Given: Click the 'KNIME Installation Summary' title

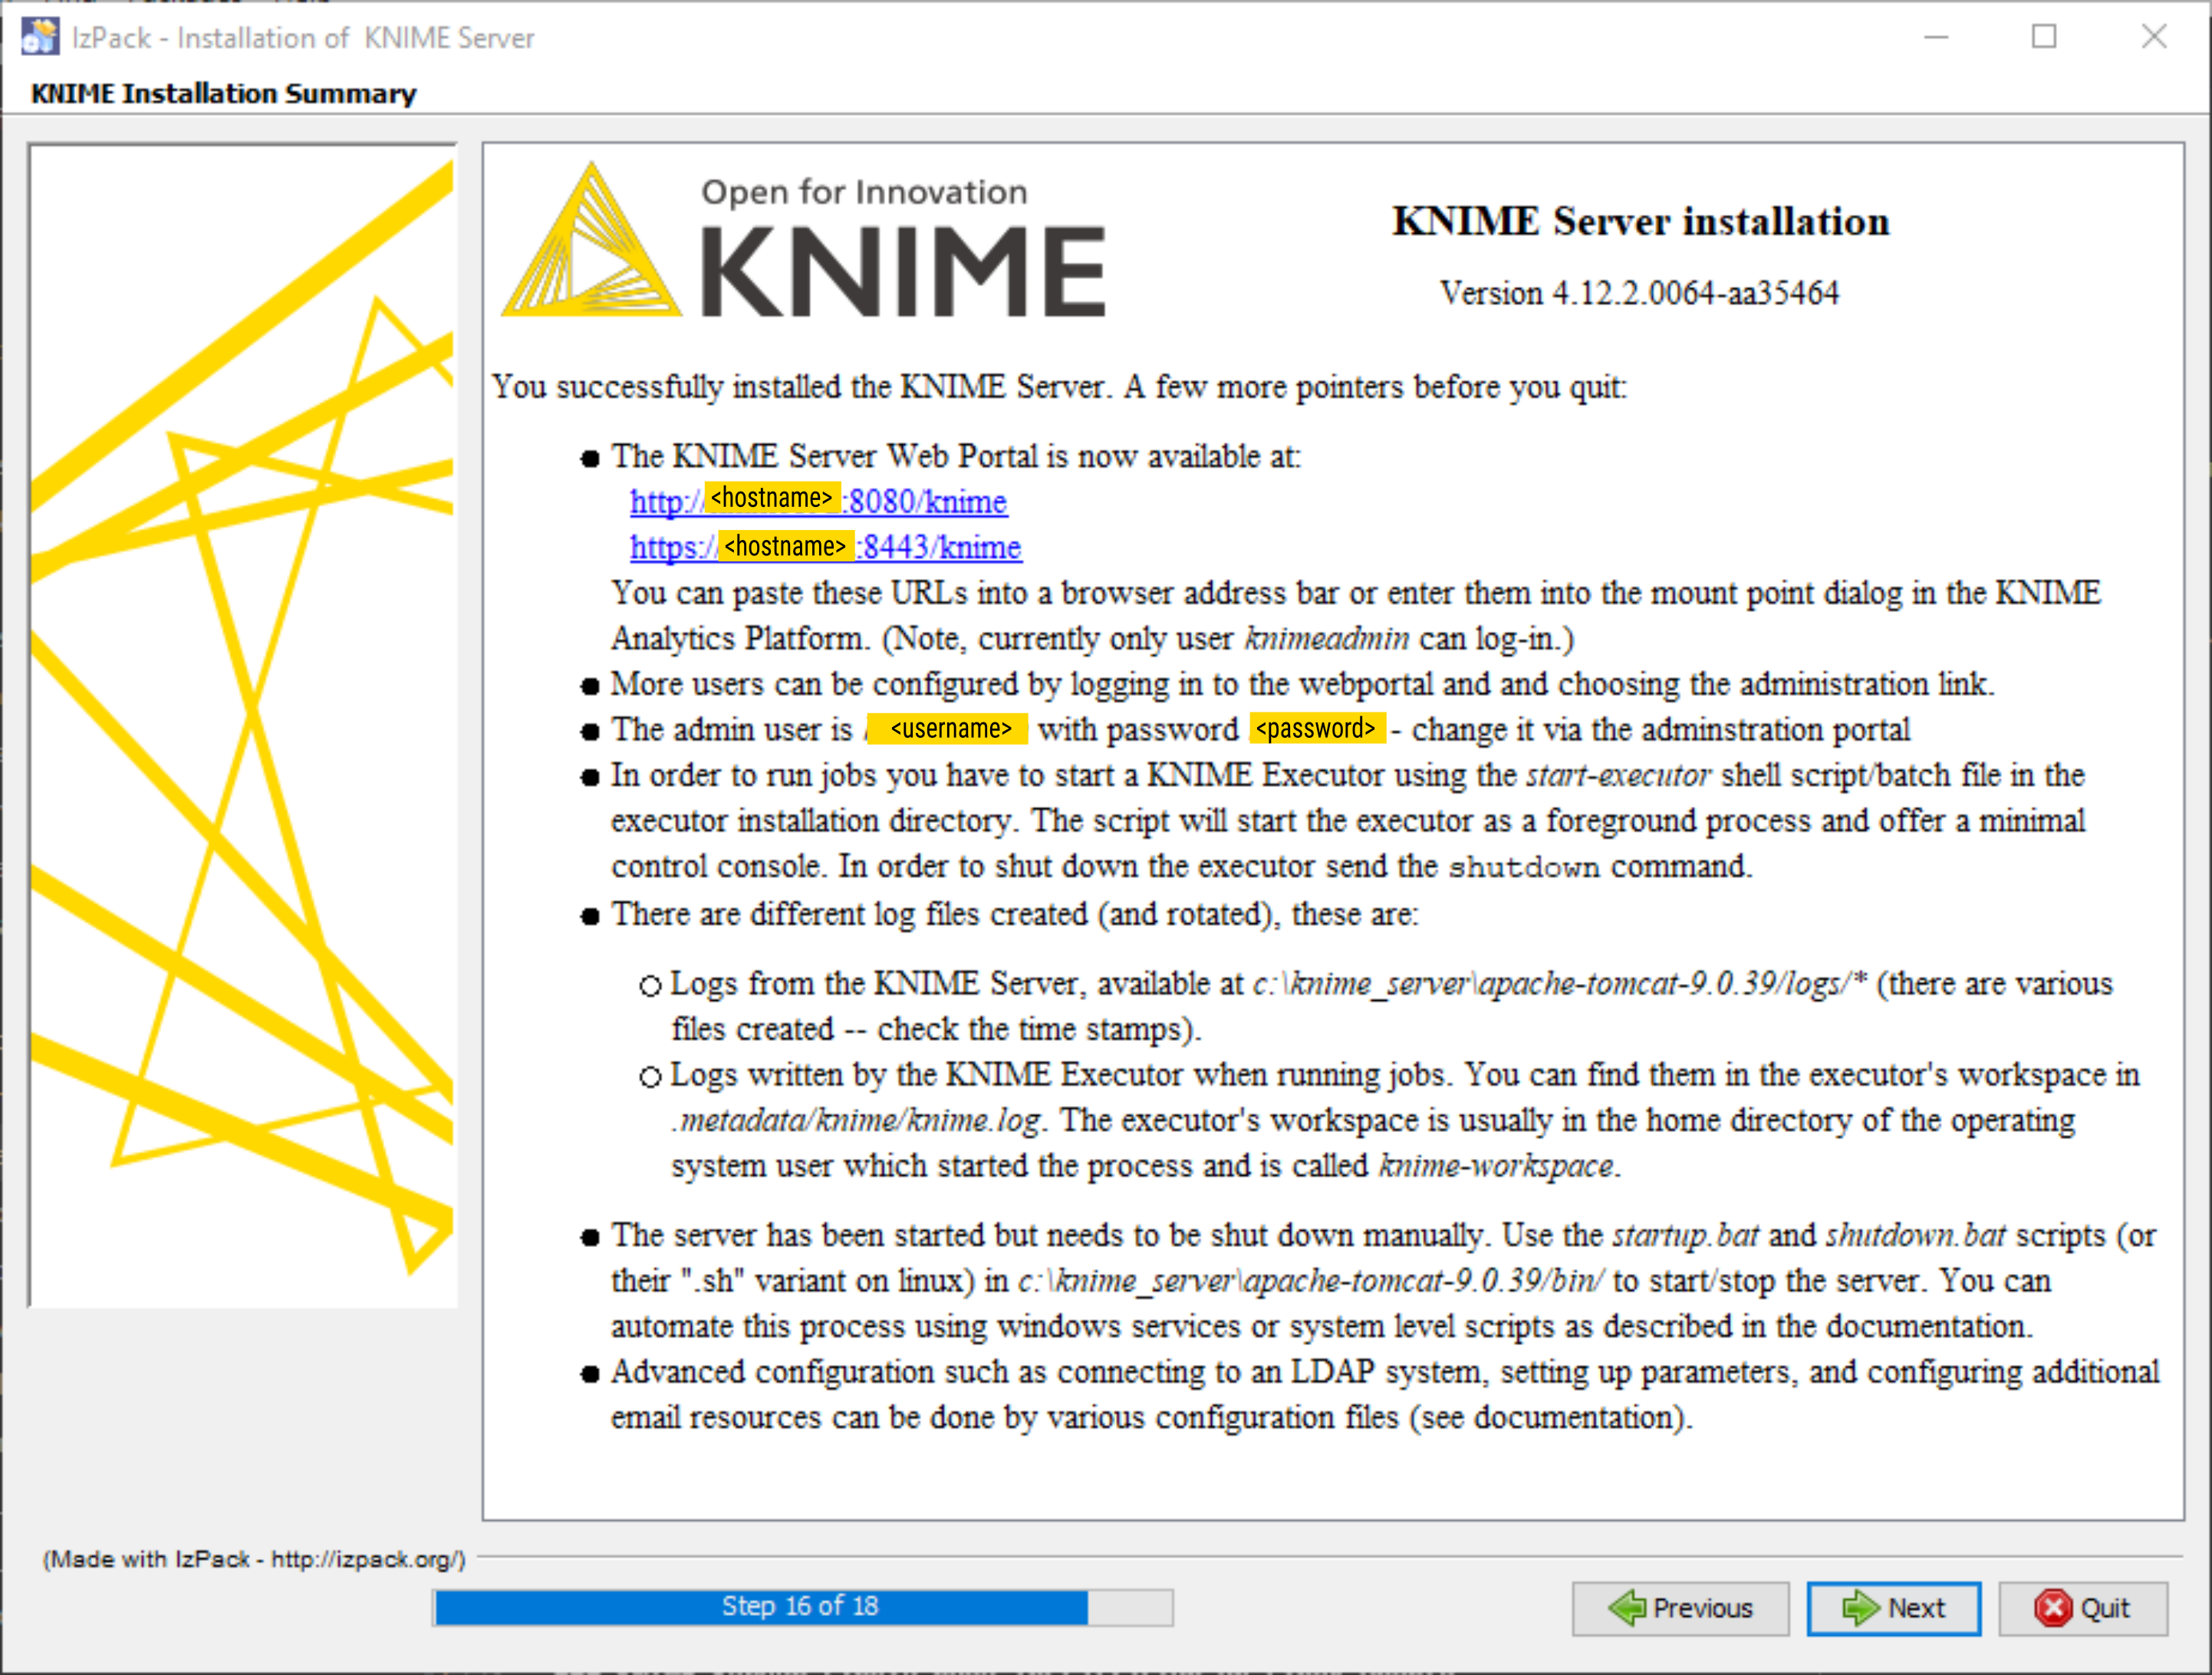Looking at the screenshot, I should (223, 93).
